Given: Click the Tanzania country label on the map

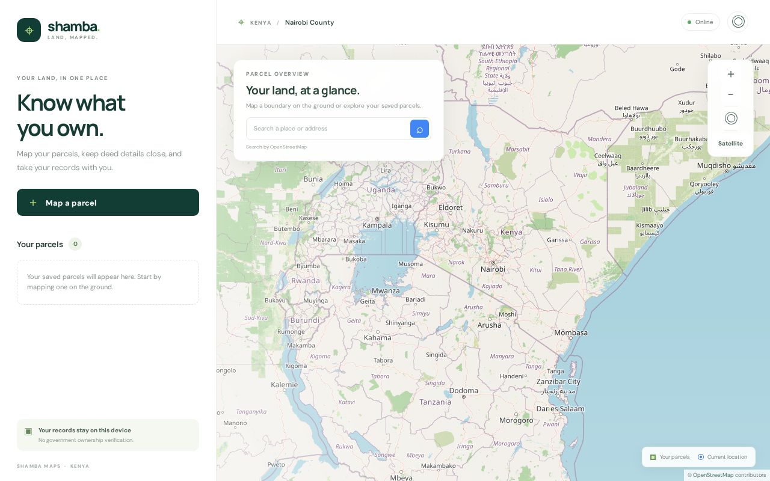Looking at the screenshot, I should click(436, 402).
